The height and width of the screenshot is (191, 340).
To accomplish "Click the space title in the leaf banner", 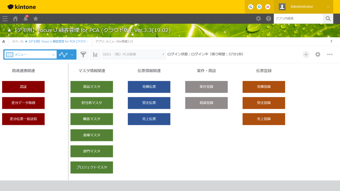I will 89,30.
